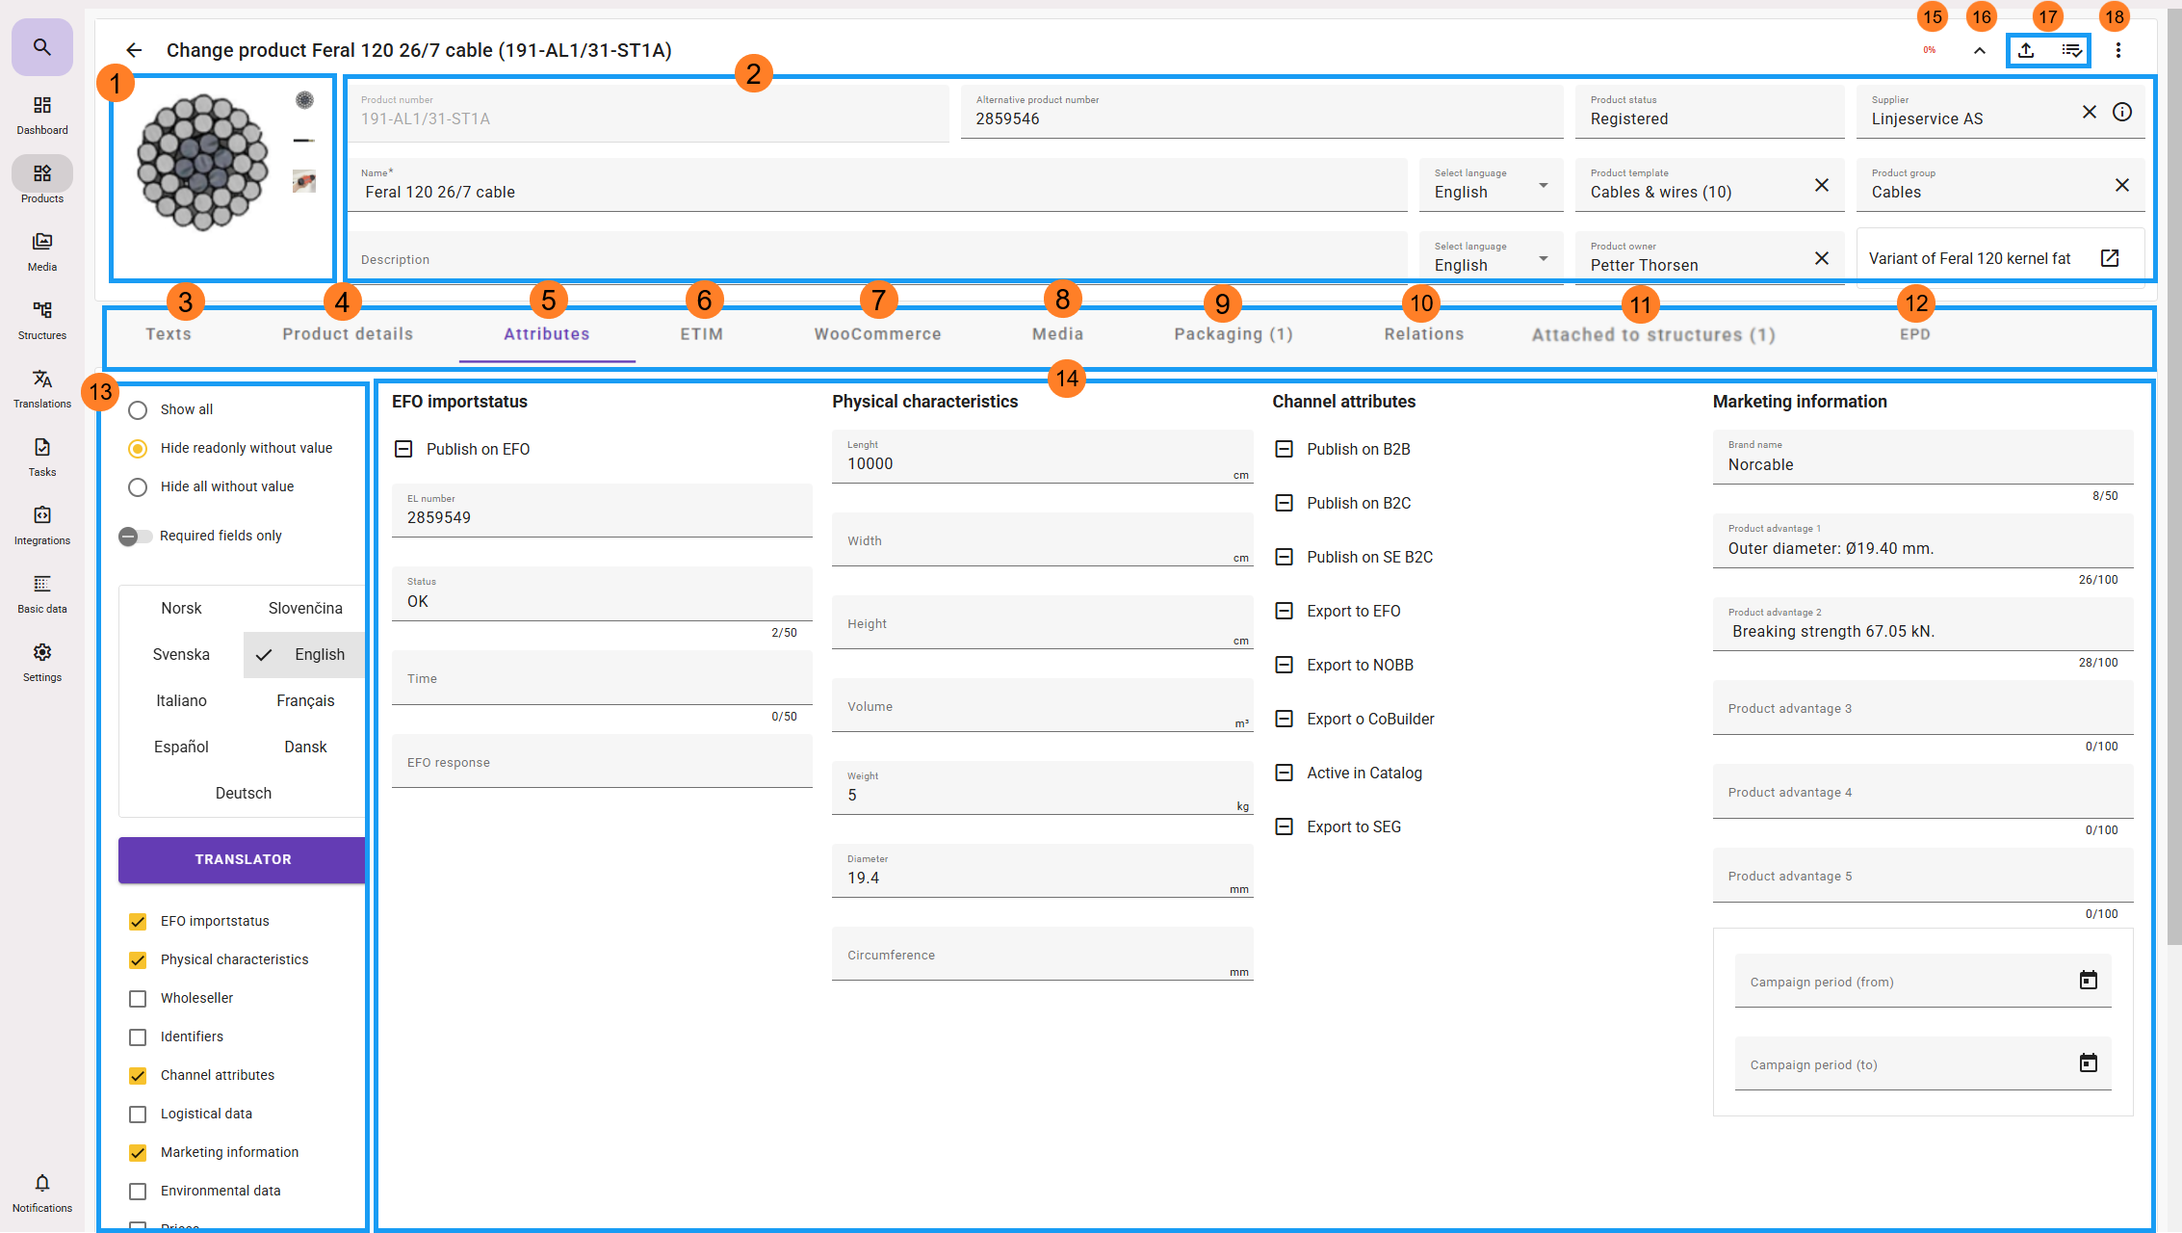Click the upload/export icon in top toolbar
This screenshot has height=1233, width=2182.
click(x=2026, y=50)
